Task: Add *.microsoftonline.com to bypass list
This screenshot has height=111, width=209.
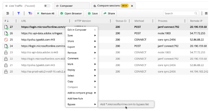Action: coord(126,104)
